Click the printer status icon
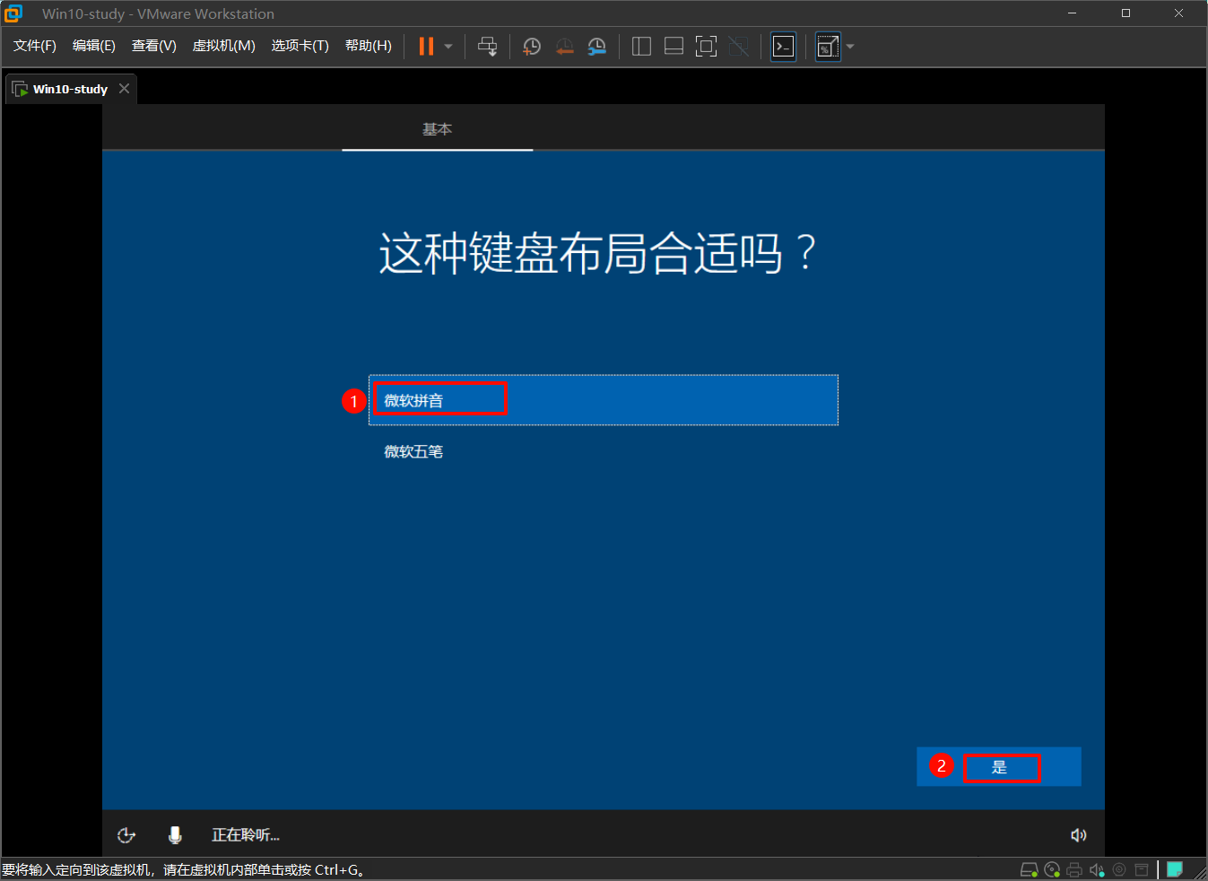The width and height of the screenshot is (1208, 881). pyautogui.click(x=1073, y=868)
